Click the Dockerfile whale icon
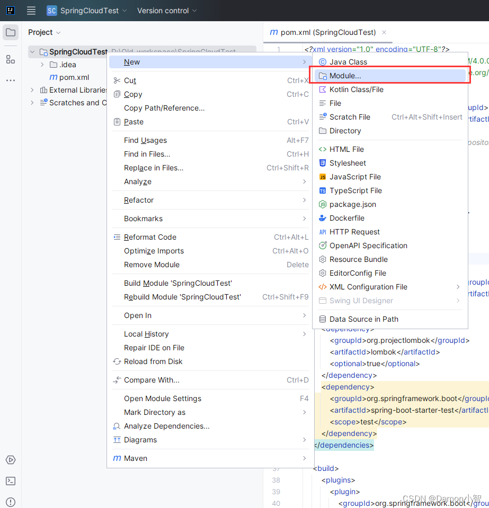 click(322, 218)
